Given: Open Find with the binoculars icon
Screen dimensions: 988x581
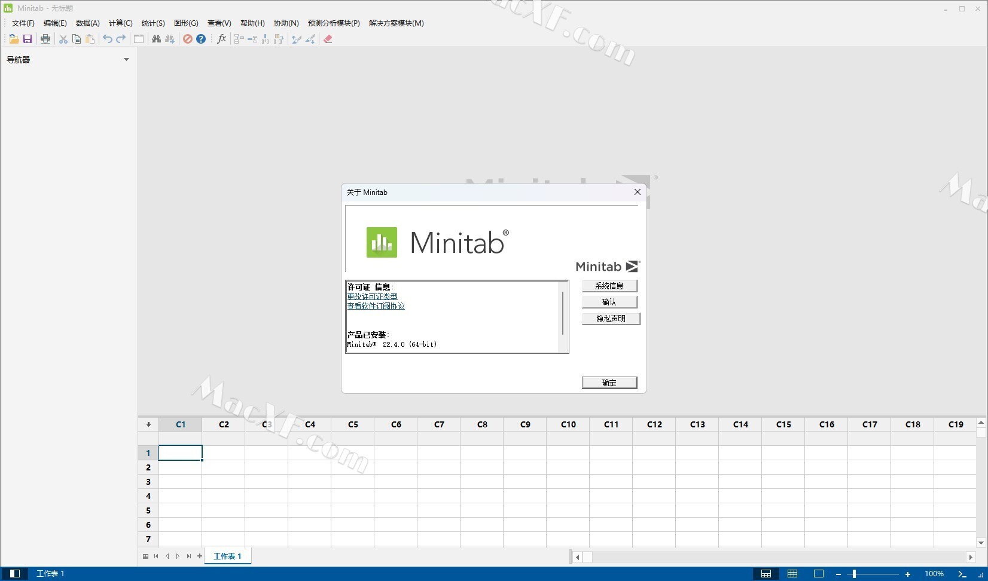Looking at the screenshot, I should pos(156,39).
